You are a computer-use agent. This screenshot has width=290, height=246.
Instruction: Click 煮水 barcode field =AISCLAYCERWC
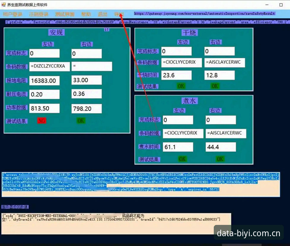[226, 133]
